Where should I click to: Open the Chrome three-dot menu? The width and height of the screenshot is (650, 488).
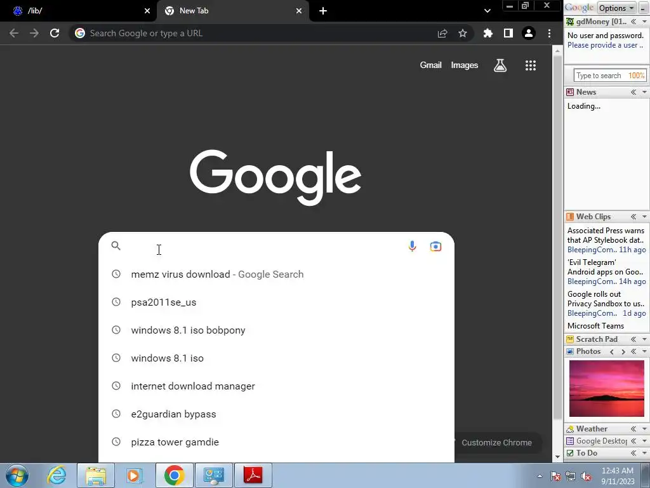[x=549, y=33]
